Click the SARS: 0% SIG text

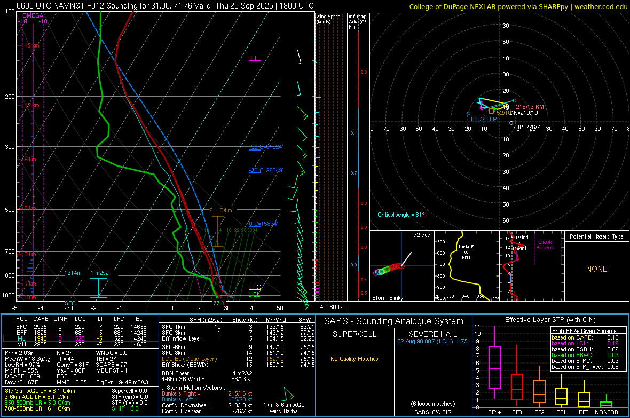(x=432, y=412)
